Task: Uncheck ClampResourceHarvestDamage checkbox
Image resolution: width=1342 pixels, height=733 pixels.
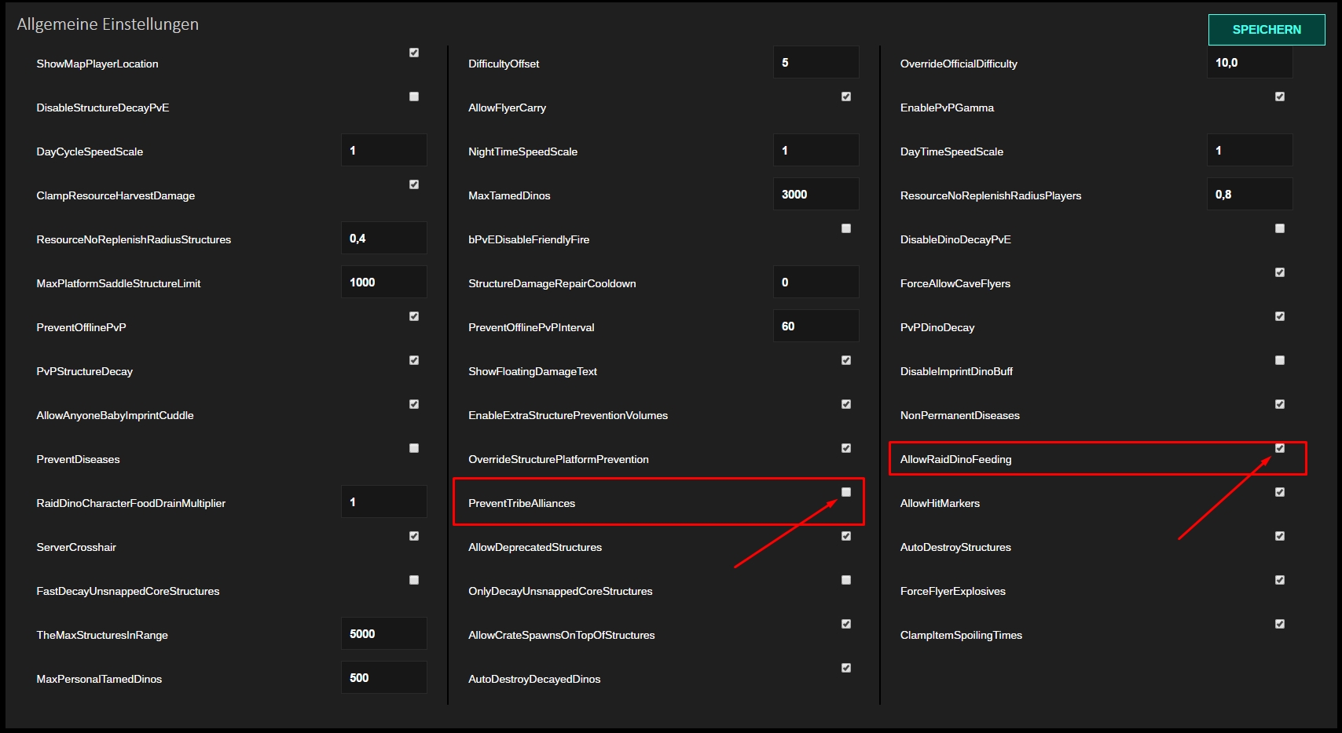Action: 414,184
